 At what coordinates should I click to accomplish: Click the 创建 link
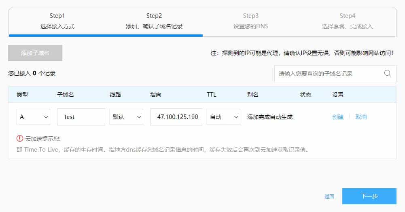point(337,117)
